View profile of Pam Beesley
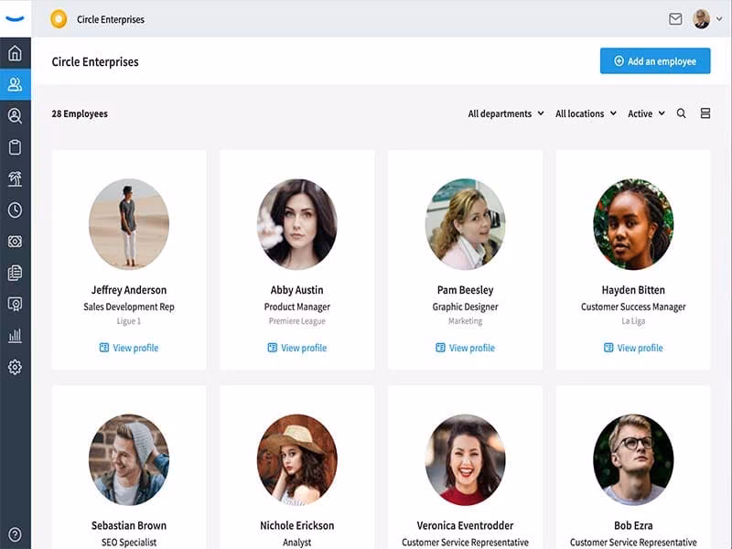The width and height of the screenshot is (732, 549). pyautogui.click(x=465, y=348)
